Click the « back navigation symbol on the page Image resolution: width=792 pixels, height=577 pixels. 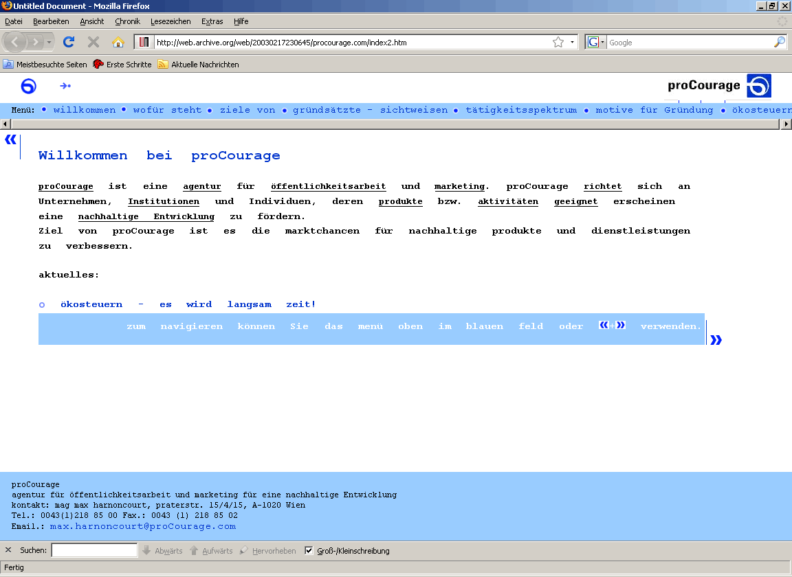[10, 139]
